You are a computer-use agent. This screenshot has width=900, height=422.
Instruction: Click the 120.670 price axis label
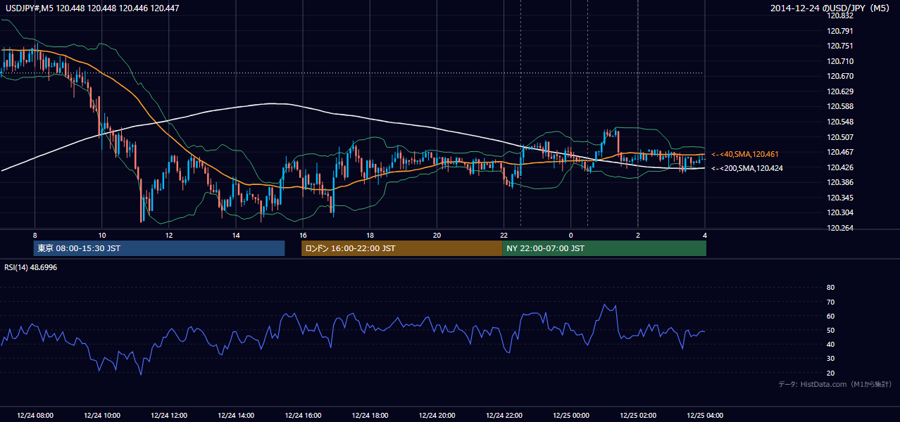tap(840, 77)
